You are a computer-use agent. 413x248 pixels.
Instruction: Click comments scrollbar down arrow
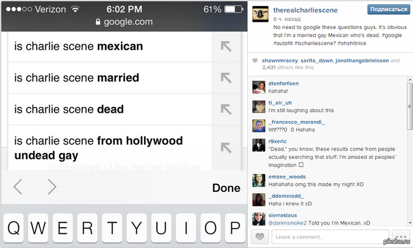coord(410,223)
